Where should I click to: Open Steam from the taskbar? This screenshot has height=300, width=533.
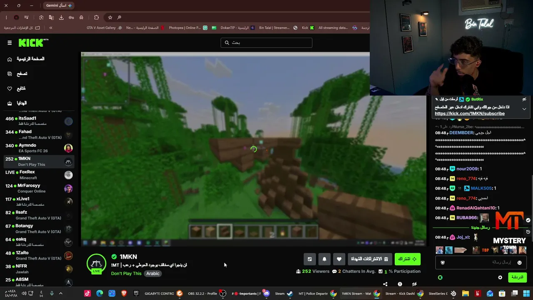point(284,293)
